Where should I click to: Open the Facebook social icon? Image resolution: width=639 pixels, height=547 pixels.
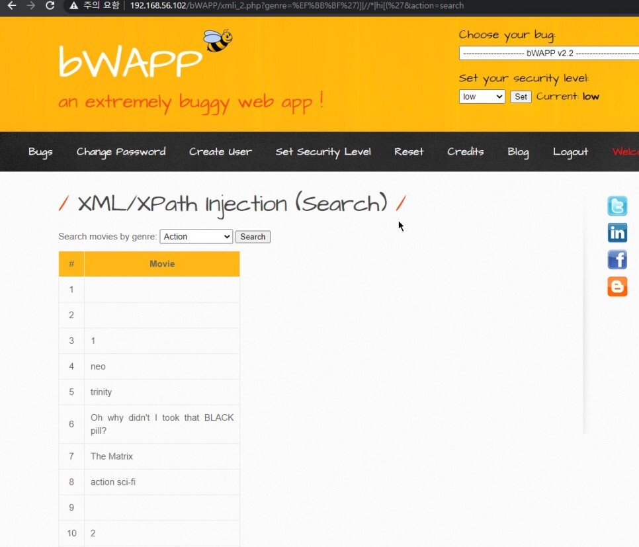[x=617, y=260]
